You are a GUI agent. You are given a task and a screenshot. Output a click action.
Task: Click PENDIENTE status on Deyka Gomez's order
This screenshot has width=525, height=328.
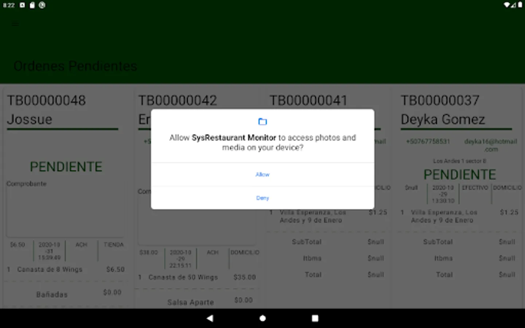[460, 175]
